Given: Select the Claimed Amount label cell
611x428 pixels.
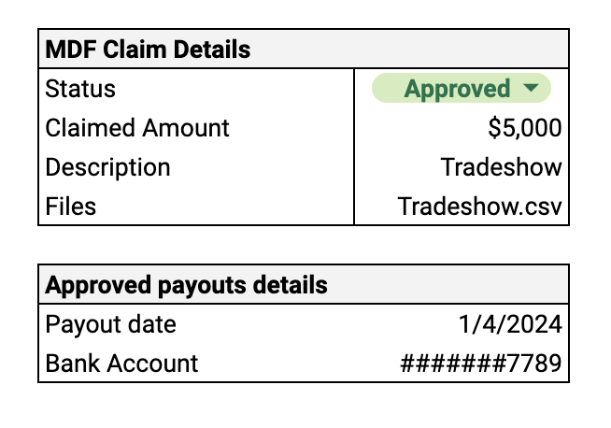Looking at the screenshot, I should click(196, 128).
